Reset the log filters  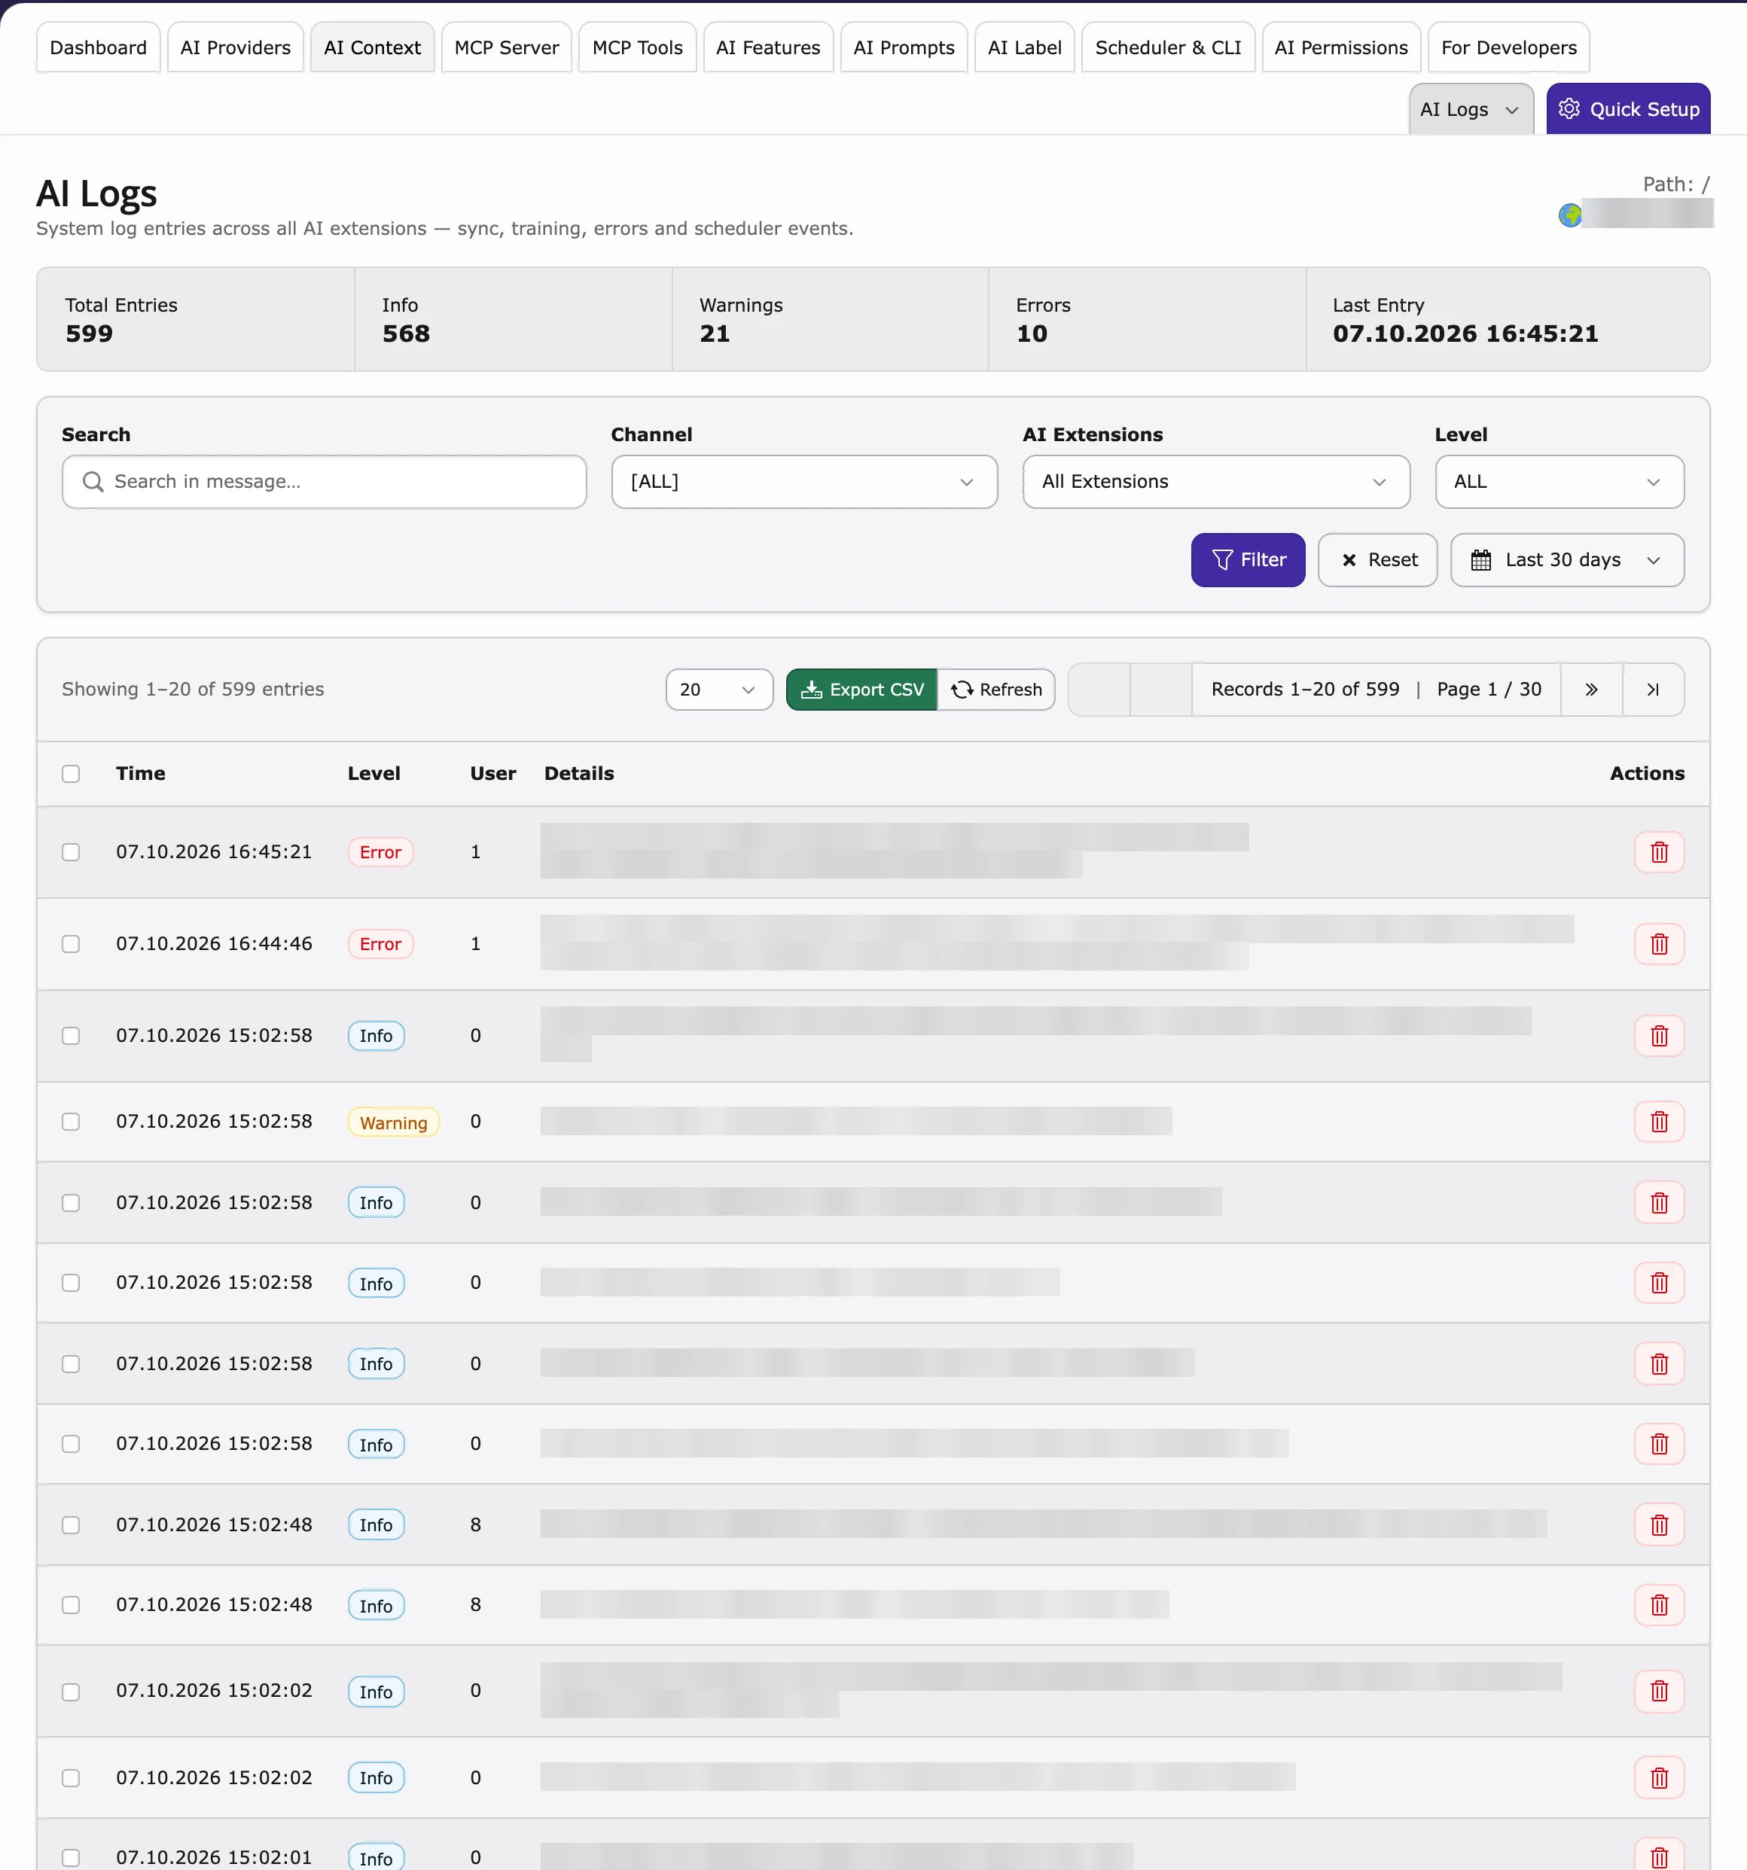[x=1377, y=559]
